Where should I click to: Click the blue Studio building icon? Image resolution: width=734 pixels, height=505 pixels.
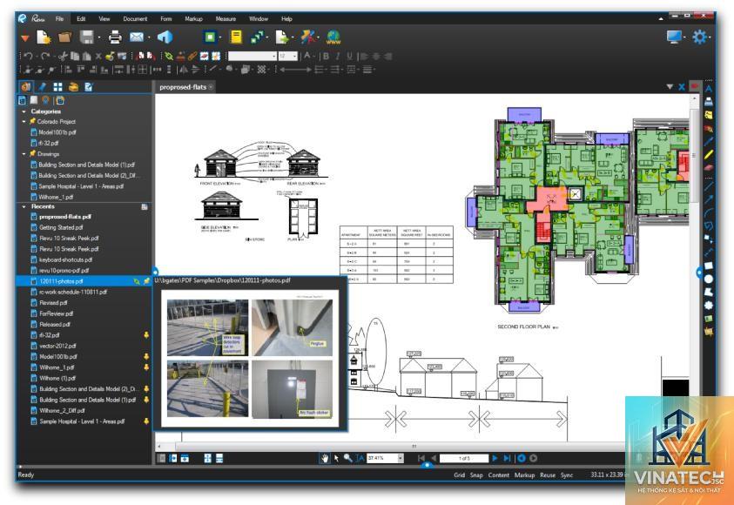coord(165,37)
